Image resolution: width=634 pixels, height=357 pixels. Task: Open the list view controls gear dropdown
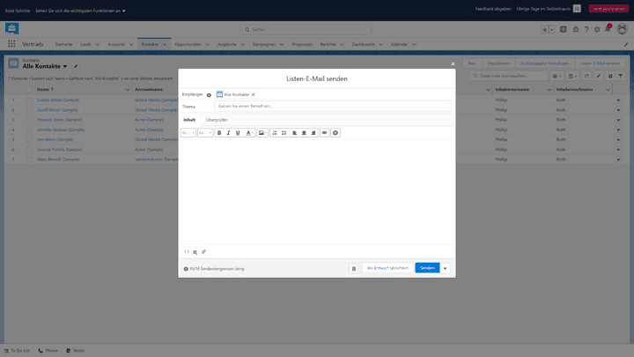pos(557,76)
